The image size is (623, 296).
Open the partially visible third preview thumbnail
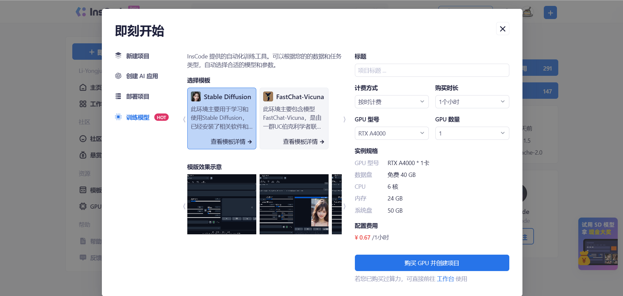coord(337,204)
